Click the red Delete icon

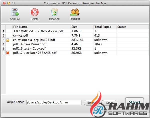coord(35,12)
